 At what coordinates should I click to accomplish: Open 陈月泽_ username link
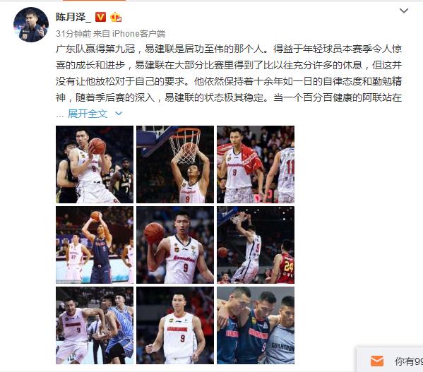point(73,17)
